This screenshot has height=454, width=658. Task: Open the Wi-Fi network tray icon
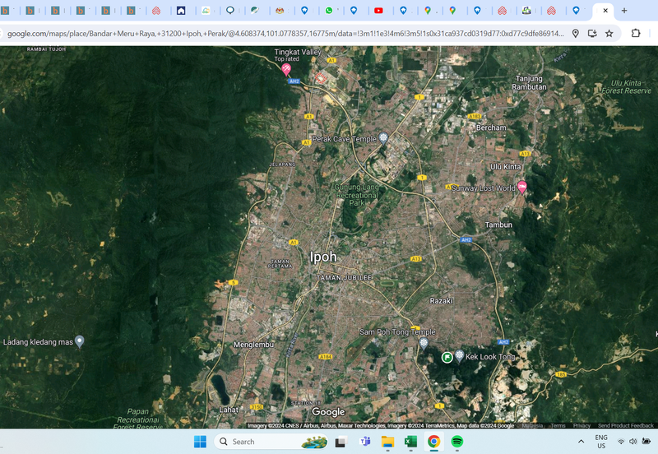click(621, 442)
